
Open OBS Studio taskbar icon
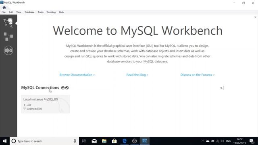tap(134, 141)
